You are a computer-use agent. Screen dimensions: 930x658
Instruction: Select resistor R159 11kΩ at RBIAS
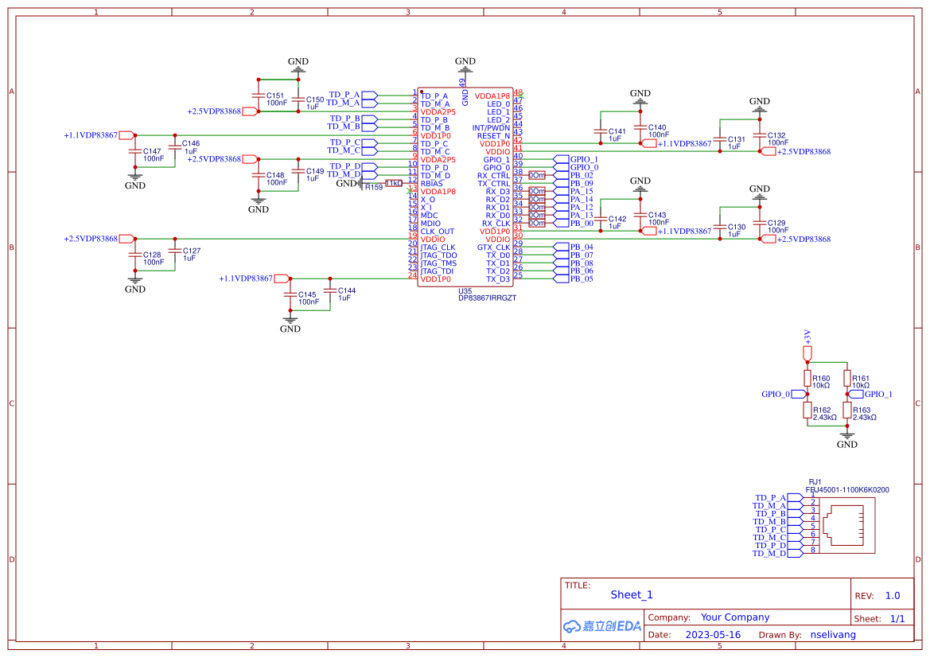point(394,183)
